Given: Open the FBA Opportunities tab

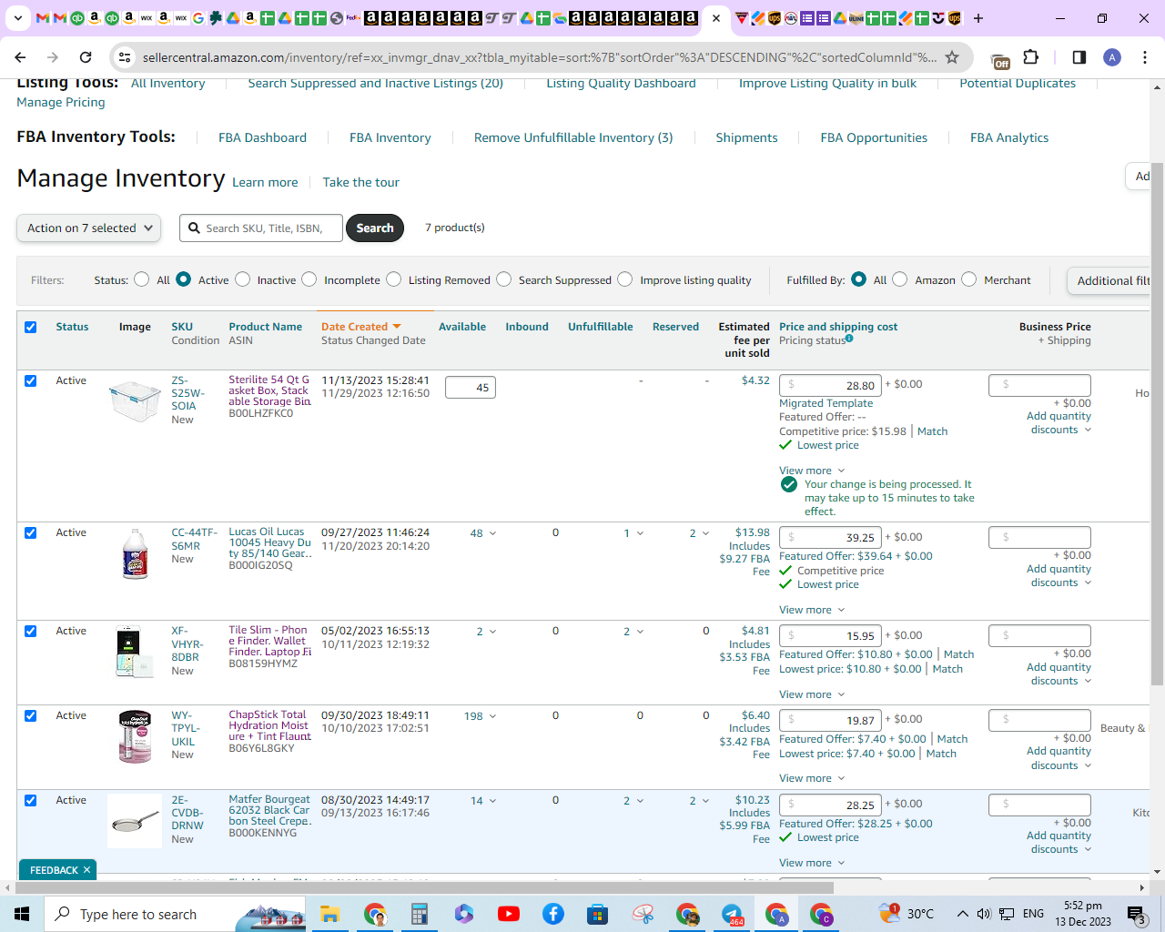Looking at the screenshot, I should point(874,137).
